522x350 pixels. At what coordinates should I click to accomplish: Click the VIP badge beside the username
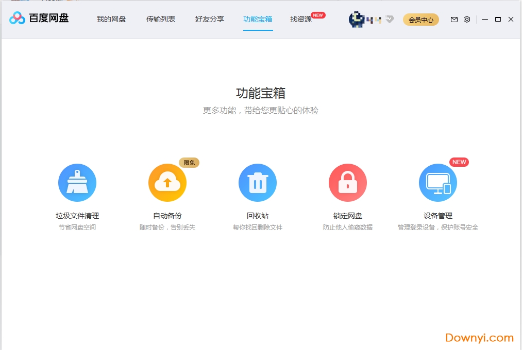389,20
